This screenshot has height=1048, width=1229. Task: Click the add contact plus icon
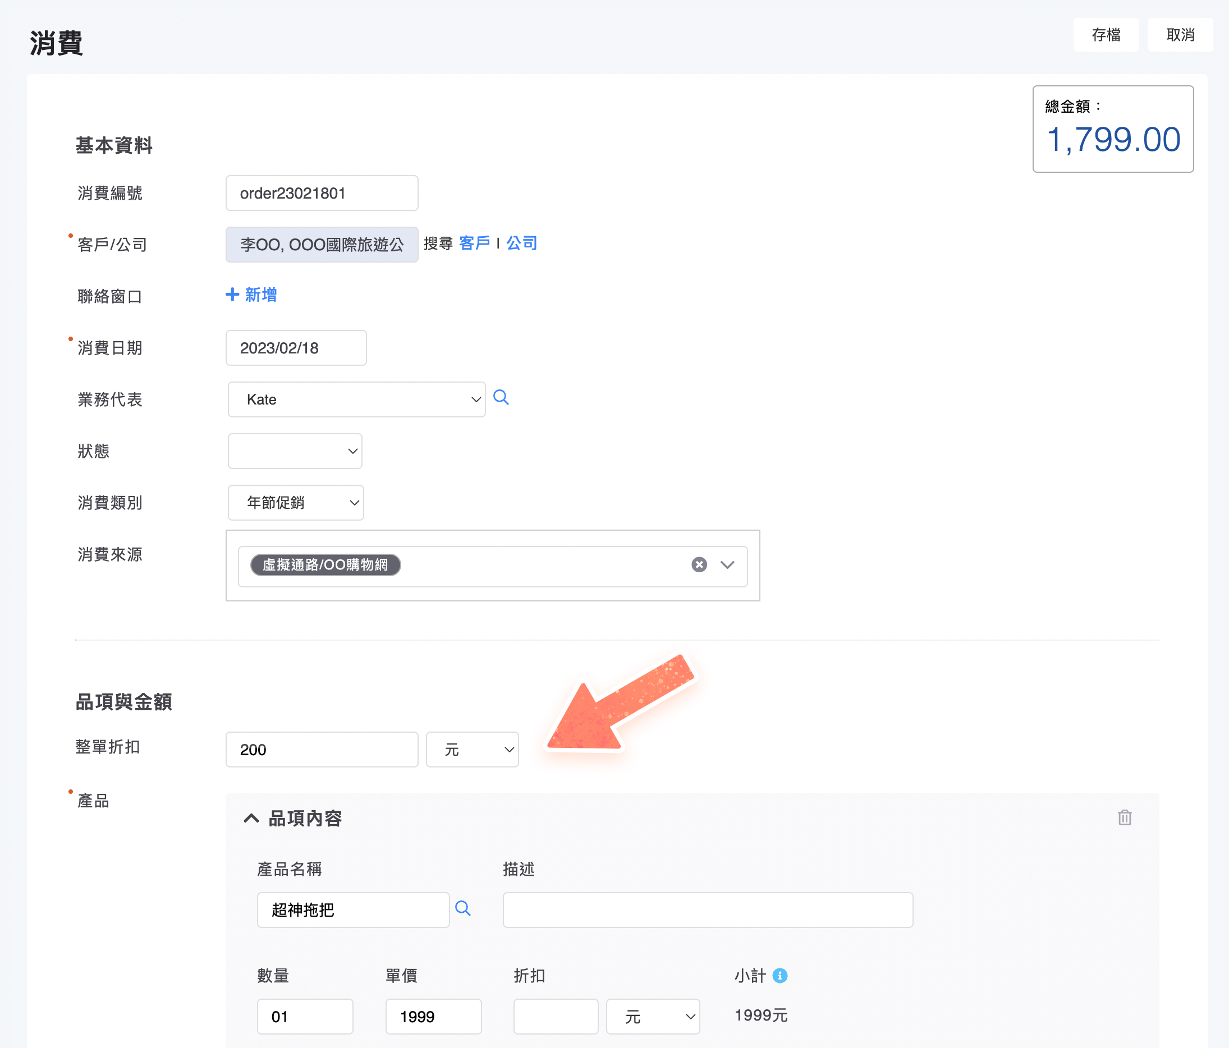[x=231, y=295]
